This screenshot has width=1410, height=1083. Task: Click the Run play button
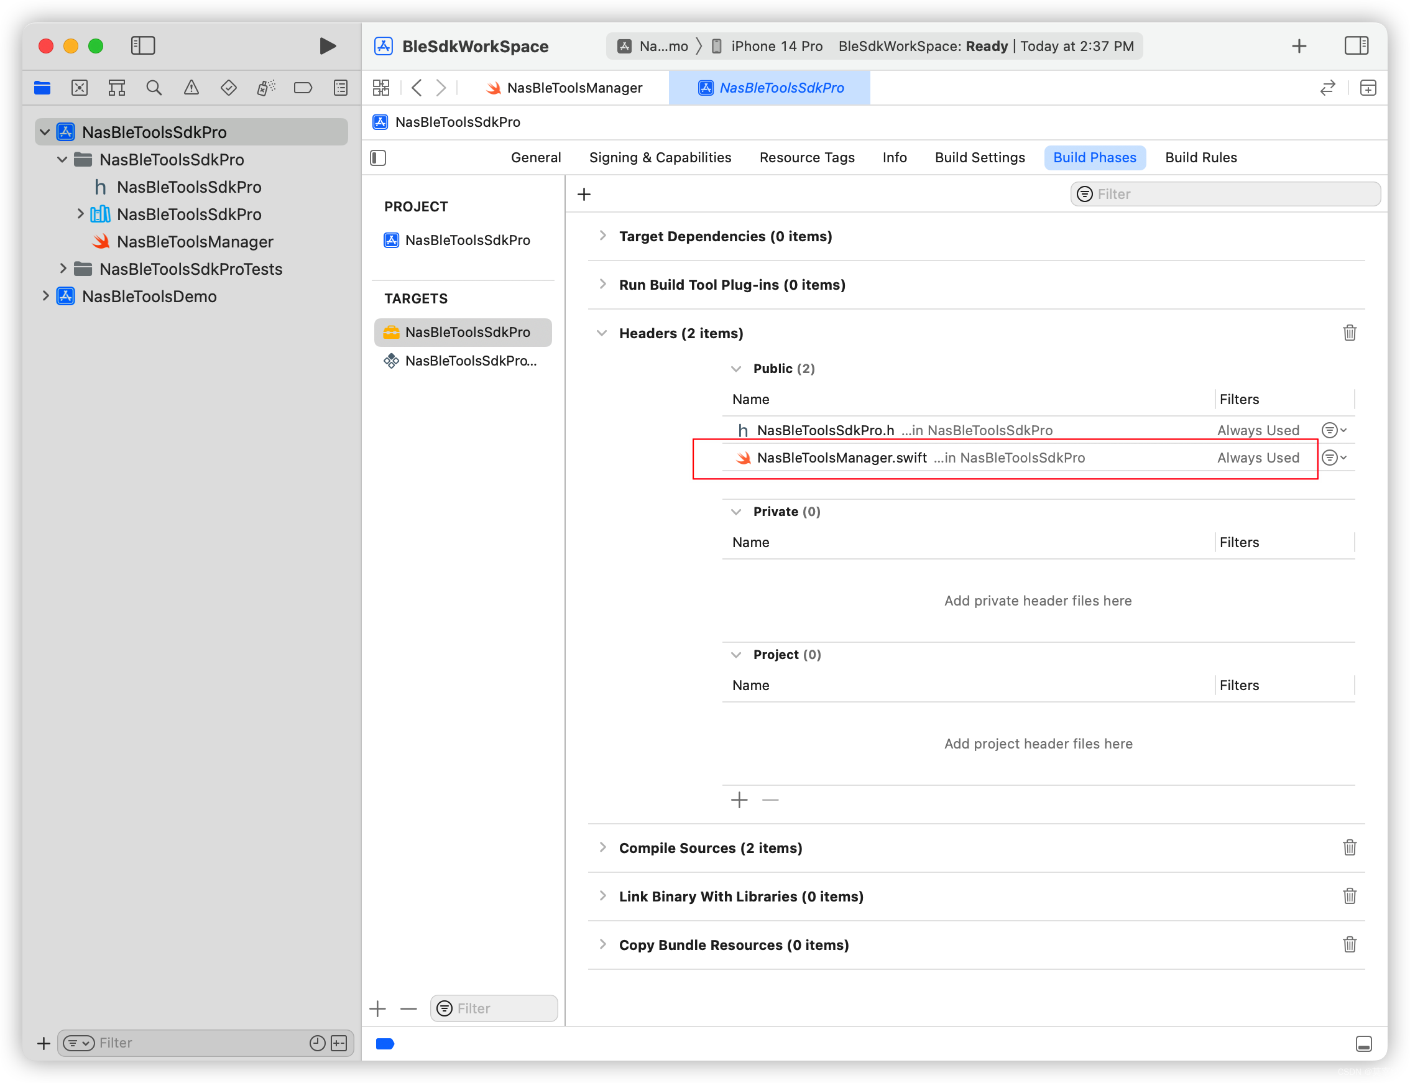coord(327,46)
